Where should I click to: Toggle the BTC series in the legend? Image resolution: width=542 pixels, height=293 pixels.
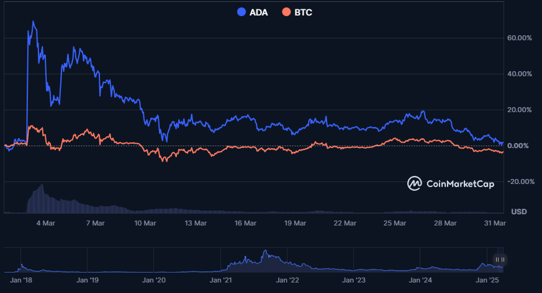(x=297, y=12)
